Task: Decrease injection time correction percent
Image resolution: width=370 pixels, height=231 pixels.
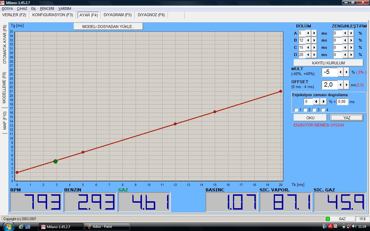Action: click(316, 102)
